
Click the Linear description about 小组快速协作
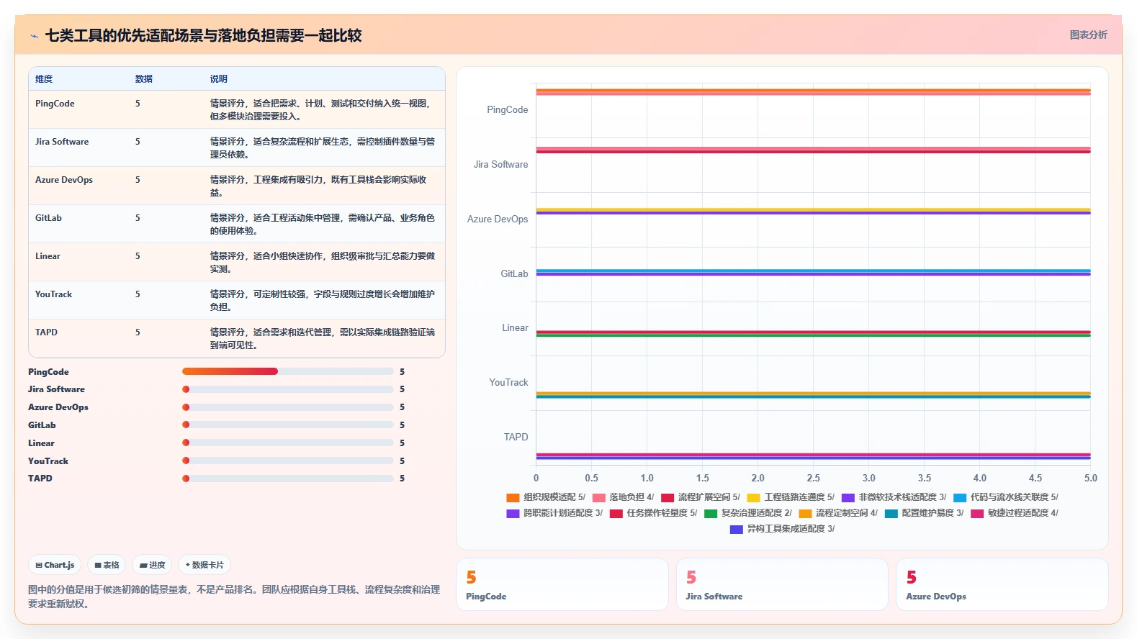tap(323, 263)
